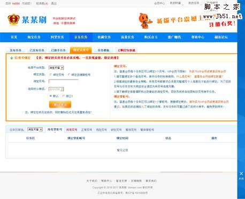Click the 绑定掌柜帐号 column header
Viewport: 245px width, 199px height.
pos(76,138)
